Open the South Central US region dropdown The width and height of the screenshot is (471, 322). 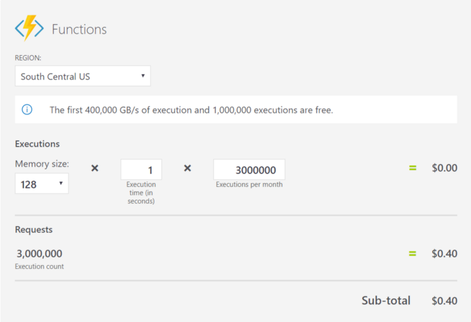point(82,77)
